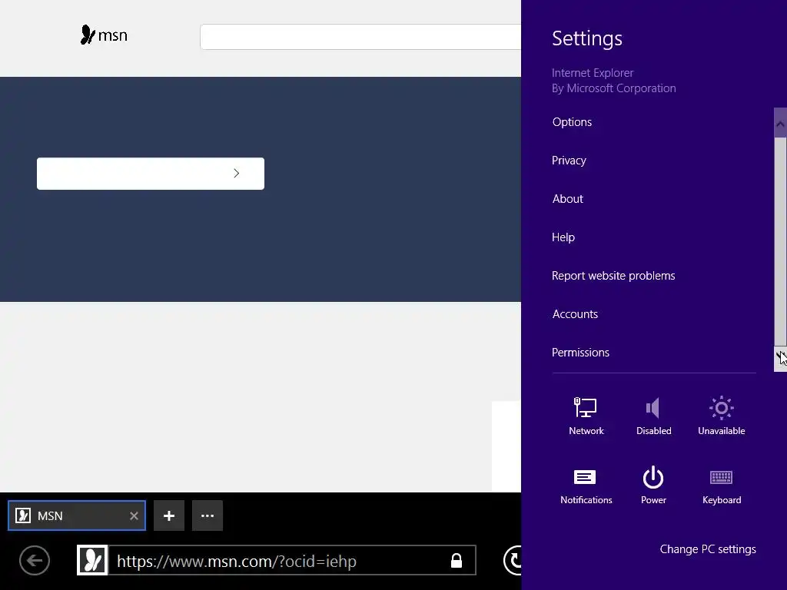Select Report website problems
This screenshot has height=590, width=787.
(x=613, y=276)
